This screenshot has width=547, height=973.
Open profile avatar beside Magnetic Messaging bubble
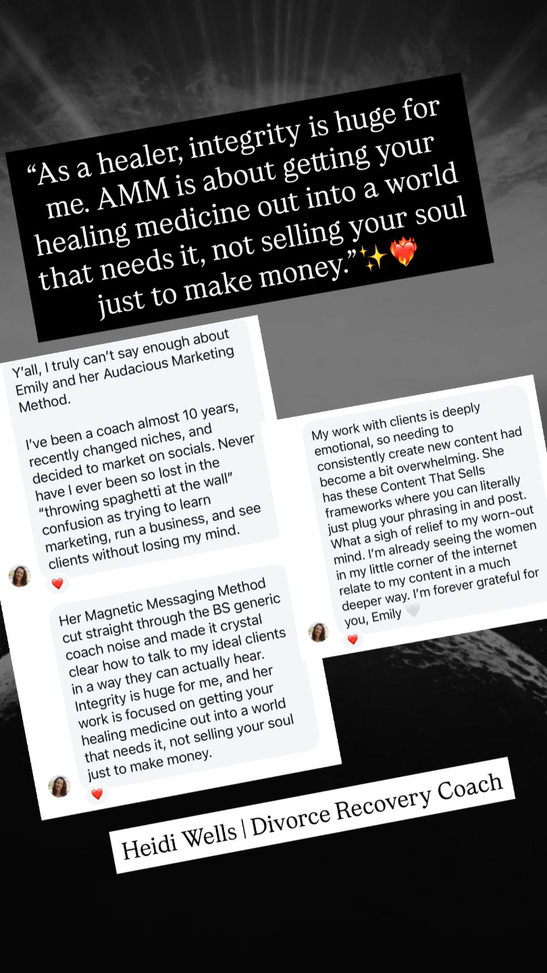pyautogui.click(x=59, y=786)
